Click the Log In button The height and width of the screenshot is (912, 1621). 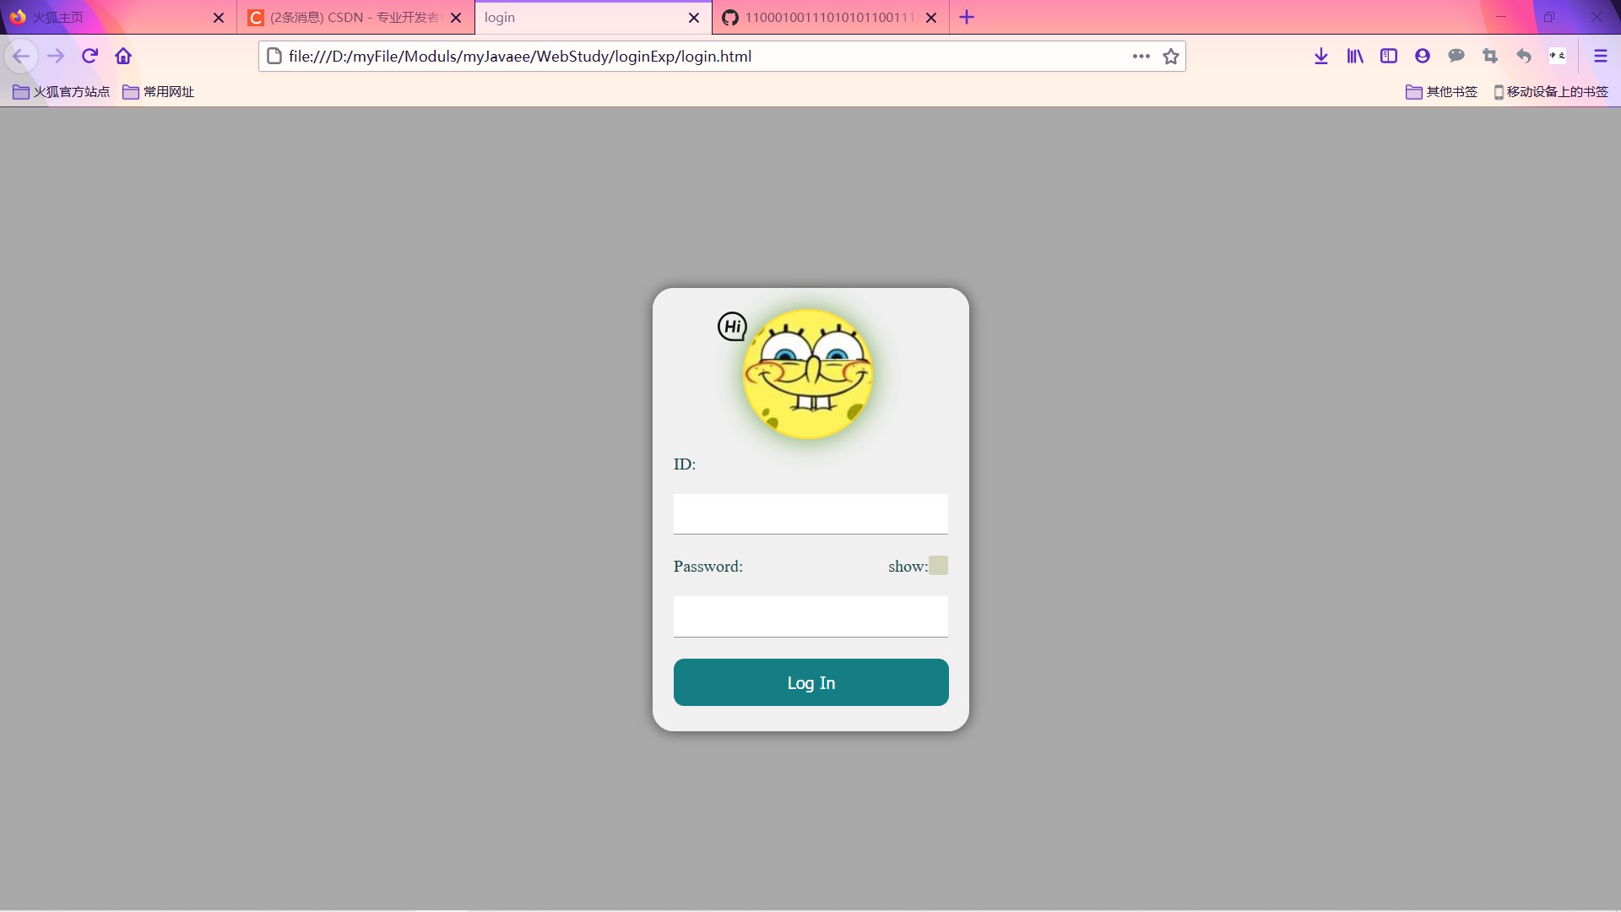point(810,682)
